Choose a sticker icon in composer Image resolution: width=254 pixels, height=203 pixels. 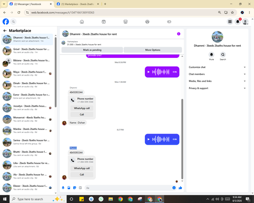(75, 188)
